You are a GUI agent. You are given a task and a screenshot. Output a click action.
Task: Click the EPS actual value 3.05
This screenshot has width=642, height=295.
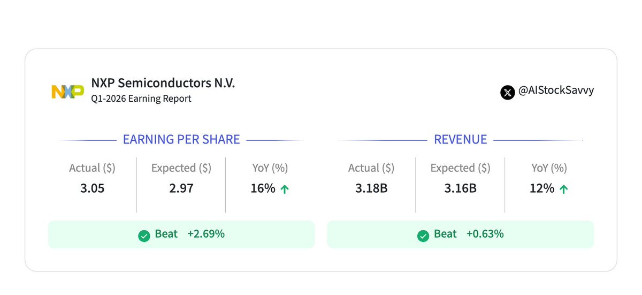[x=92, y=188]
